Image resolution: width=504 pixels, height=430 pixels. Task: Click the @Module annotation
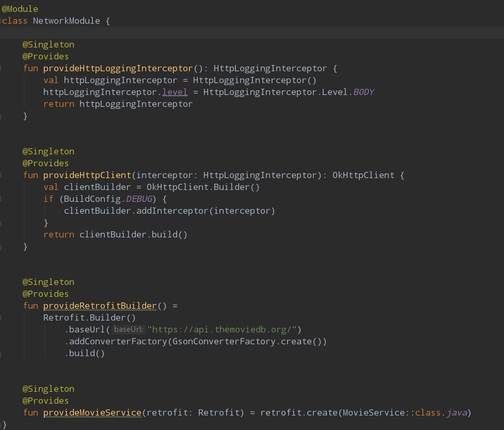pyautogui.click(x=20, y=9)
